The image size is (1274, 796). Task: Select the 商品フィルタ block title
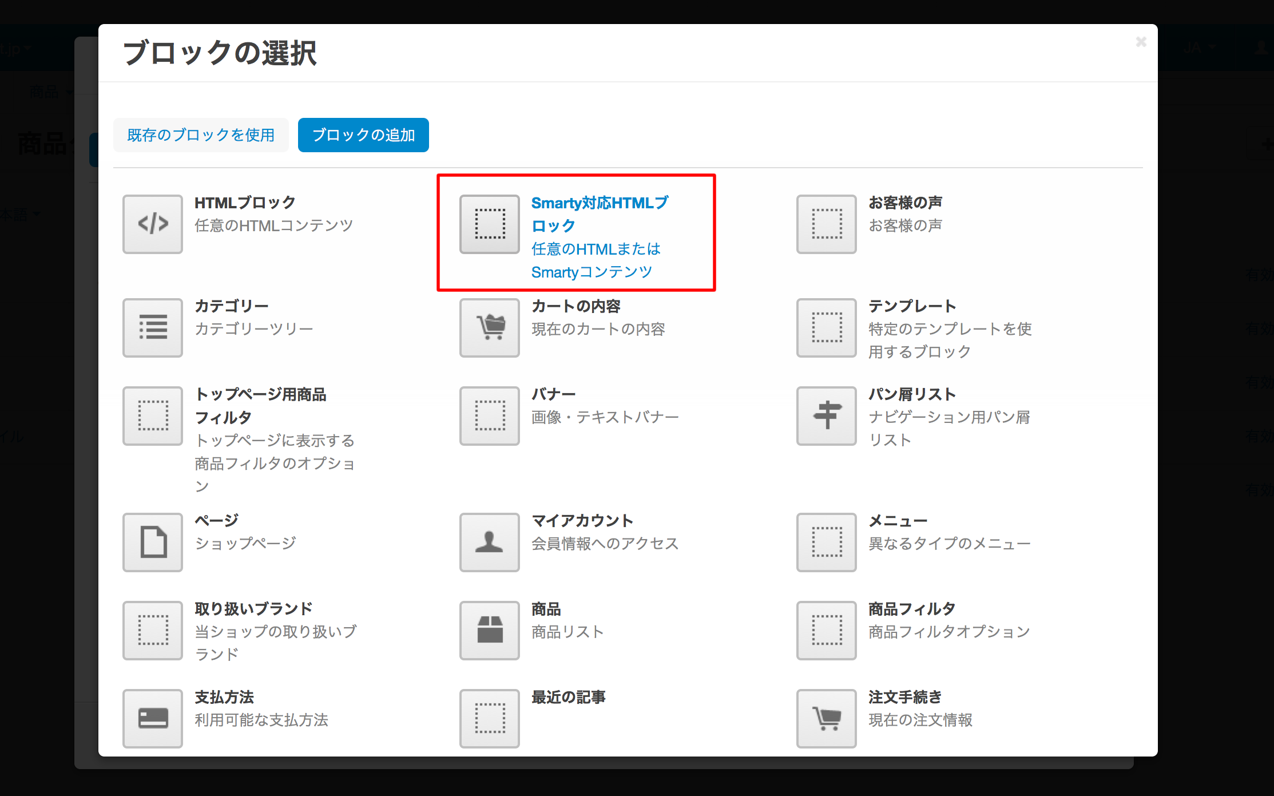click(x=912, y=609)
